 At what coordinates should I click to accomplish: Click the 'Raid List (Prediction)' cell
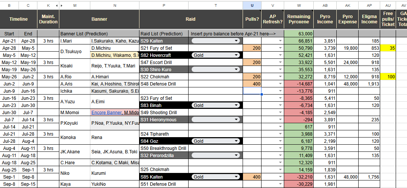point(164,34)
